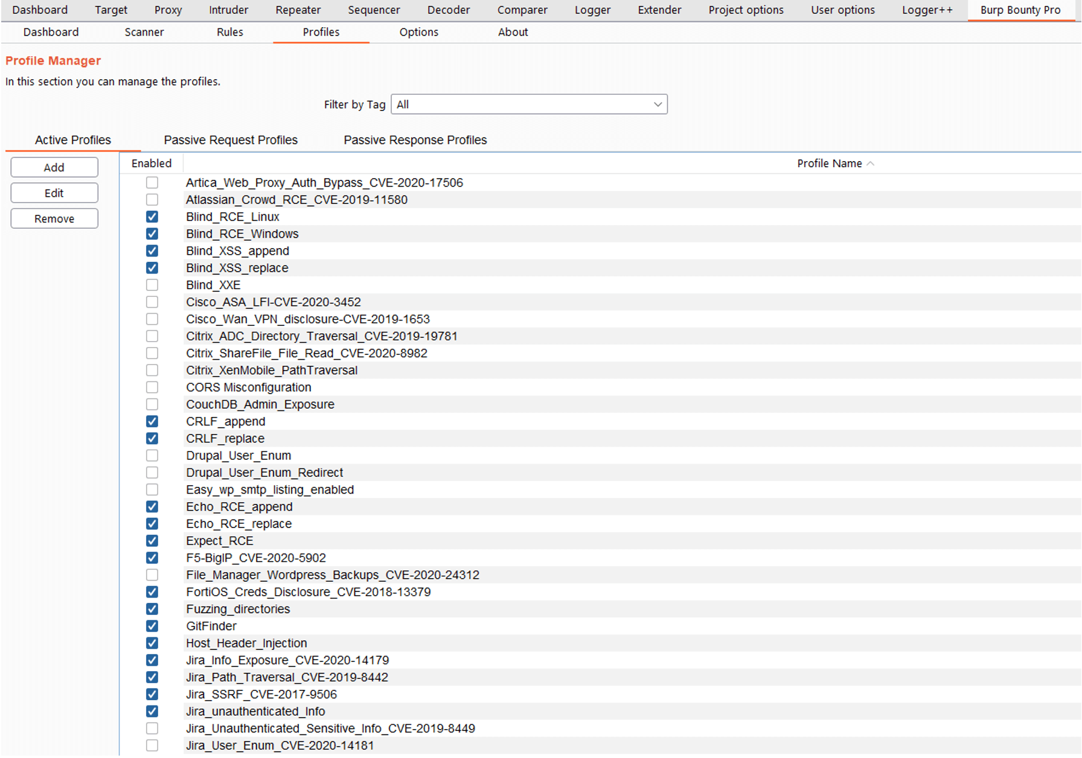Open the Rules tab
The width and height of the screenshot is (1082, 758).
(229, 32)
